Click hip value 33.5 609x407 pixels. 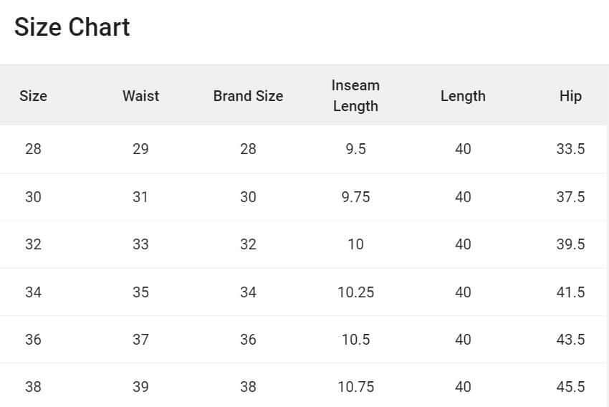point(570,149)
